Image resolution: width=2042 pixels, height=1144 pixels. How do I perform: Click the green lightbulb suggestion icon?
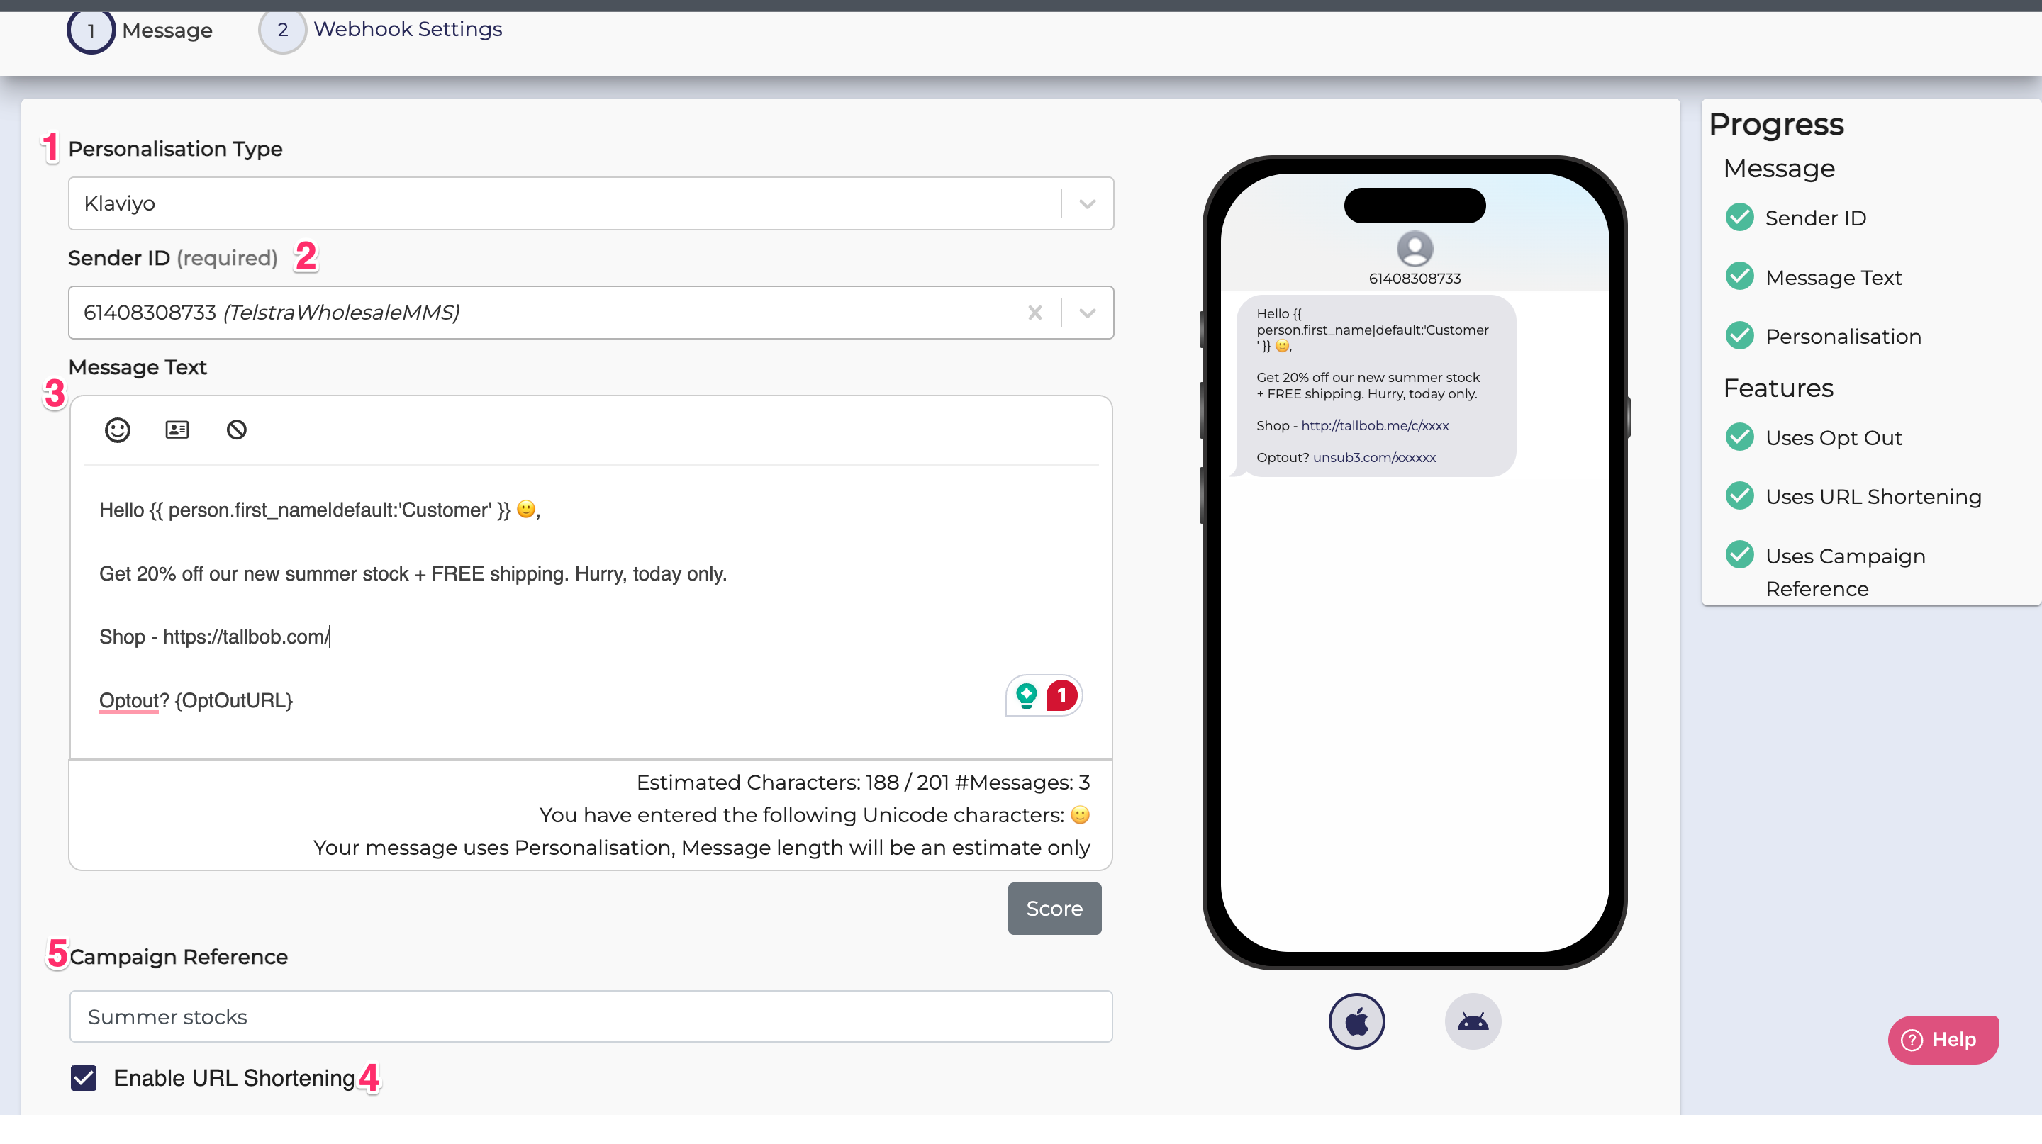1027,695
